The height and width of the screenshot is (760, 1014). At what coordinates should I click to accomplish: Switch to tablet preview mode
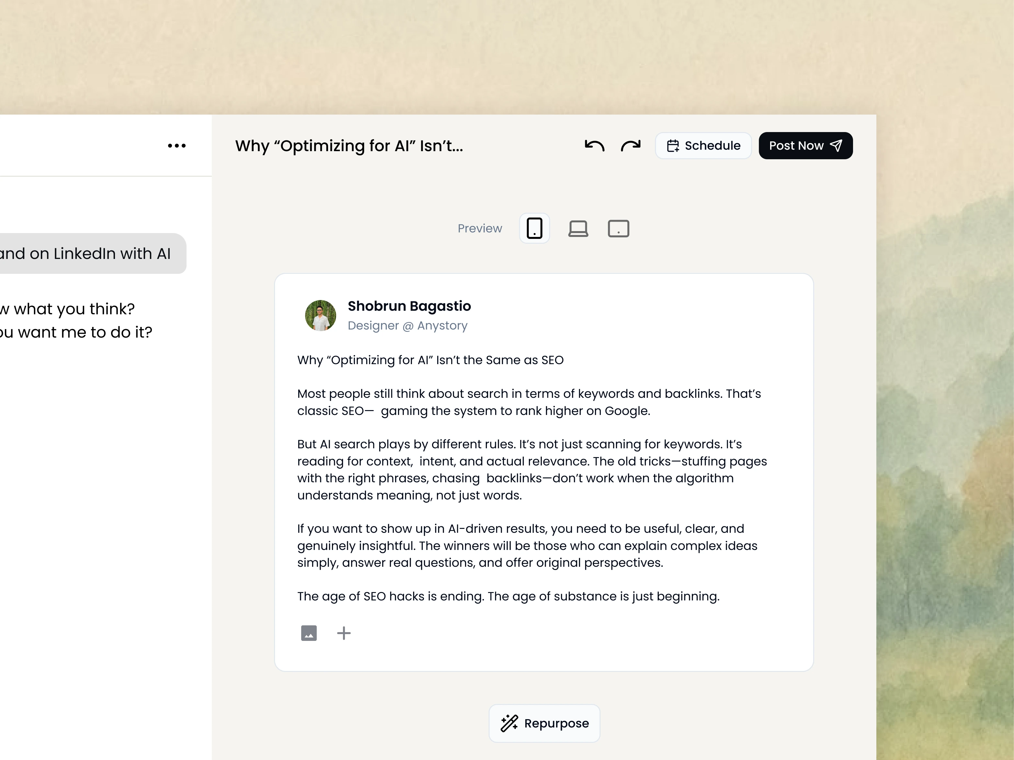pos(618,228)
